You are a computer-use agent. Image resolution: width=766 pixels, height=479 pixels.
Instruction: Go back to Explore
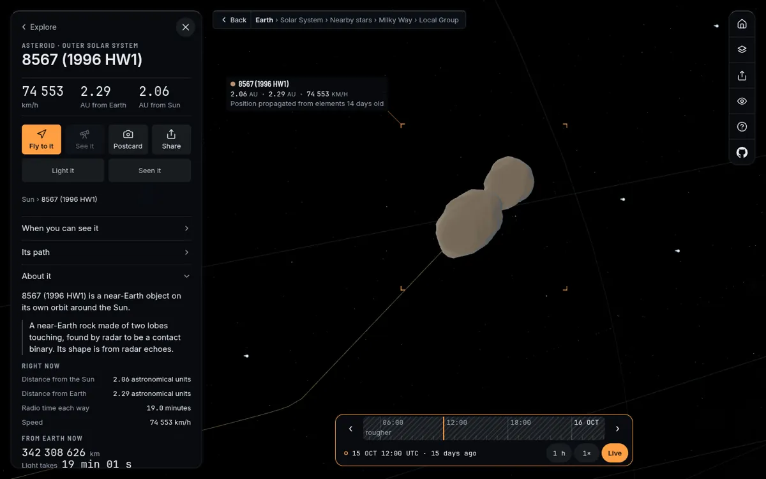[39, 27]
